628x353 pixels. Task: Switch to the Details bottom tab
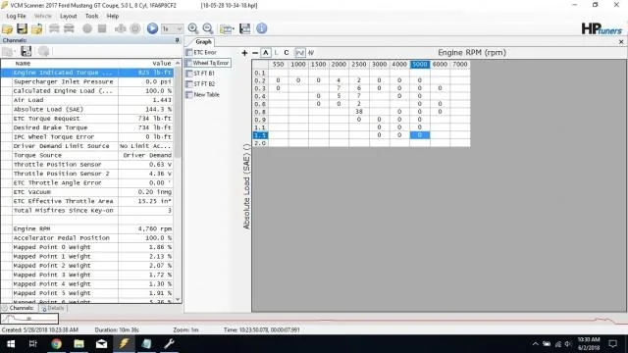53,308
